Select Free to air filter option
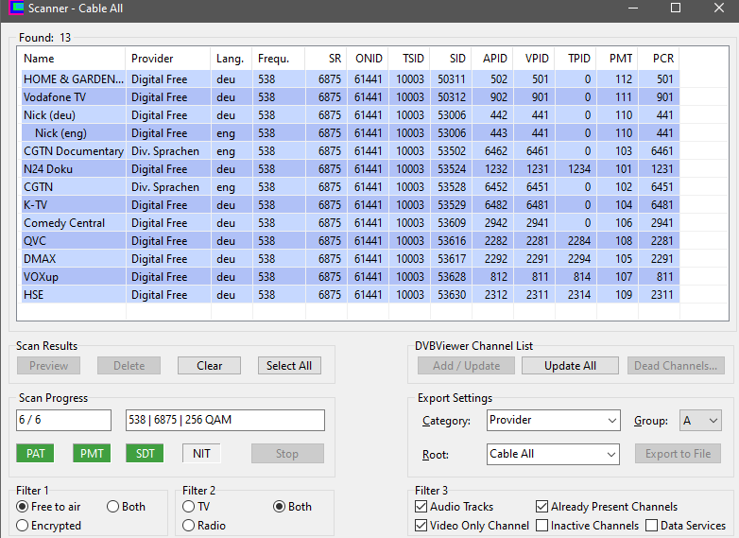 pos(48,507)
